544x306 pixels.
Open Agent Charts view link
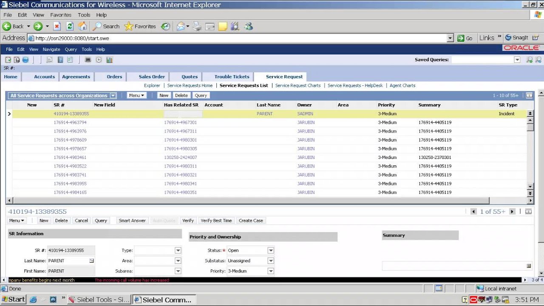[402, 85]
